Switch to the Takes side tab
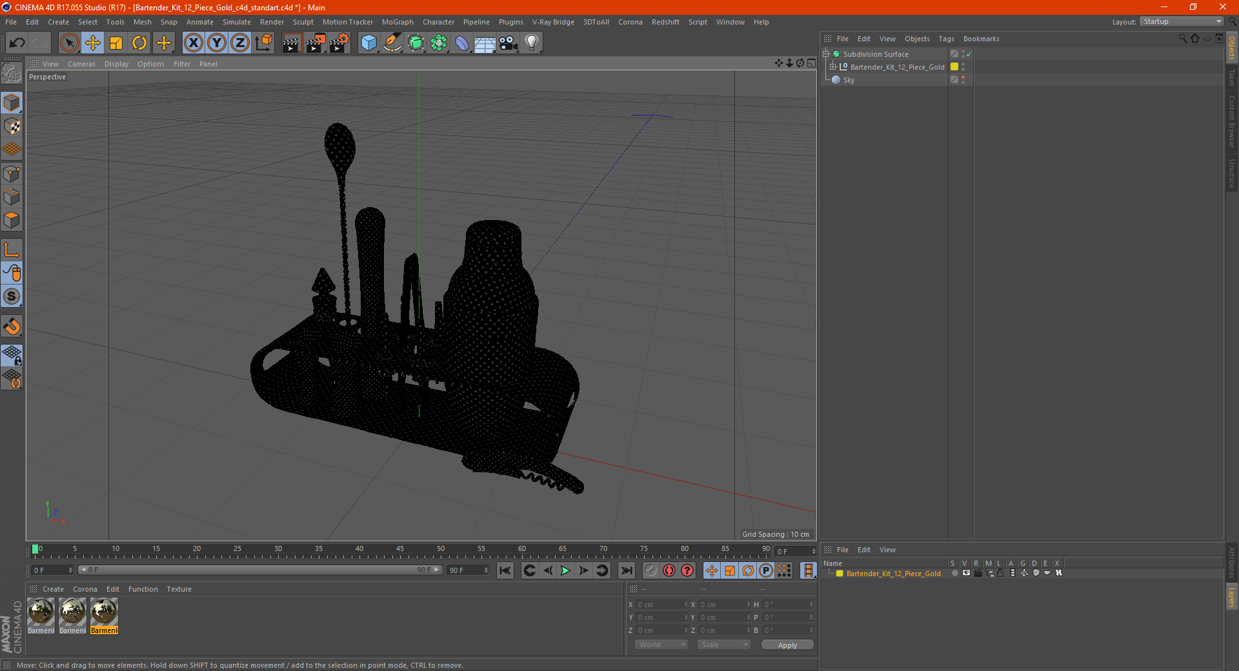The height and width of the screenshot is (671, 1239). [1231, 77]
